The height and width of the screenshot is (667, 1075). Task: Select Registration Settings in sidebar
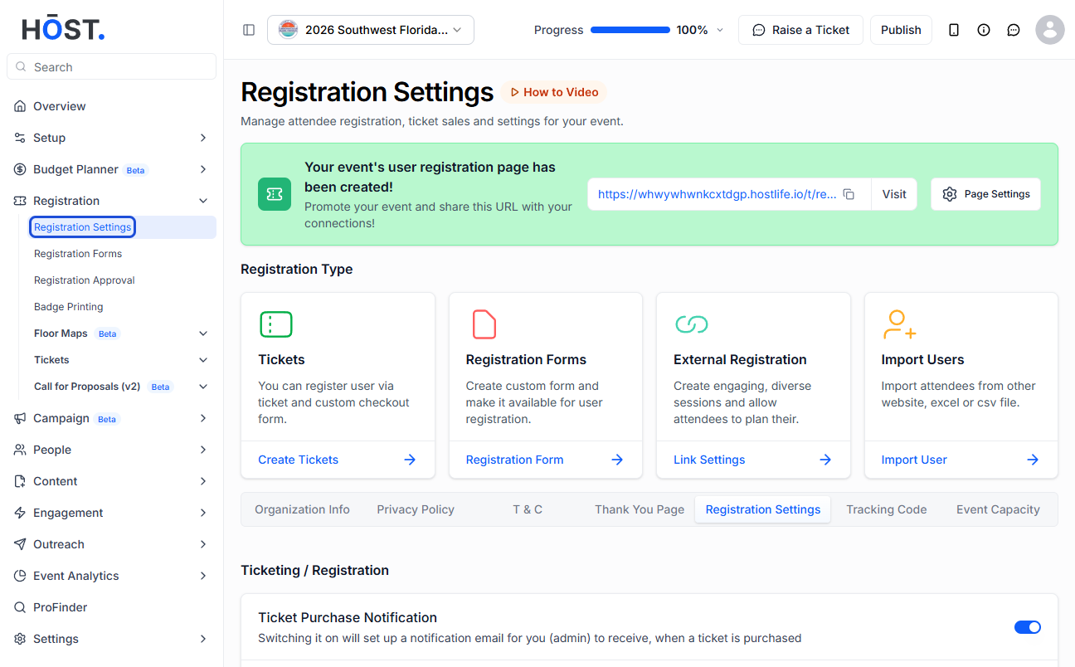tap(83, 227)
